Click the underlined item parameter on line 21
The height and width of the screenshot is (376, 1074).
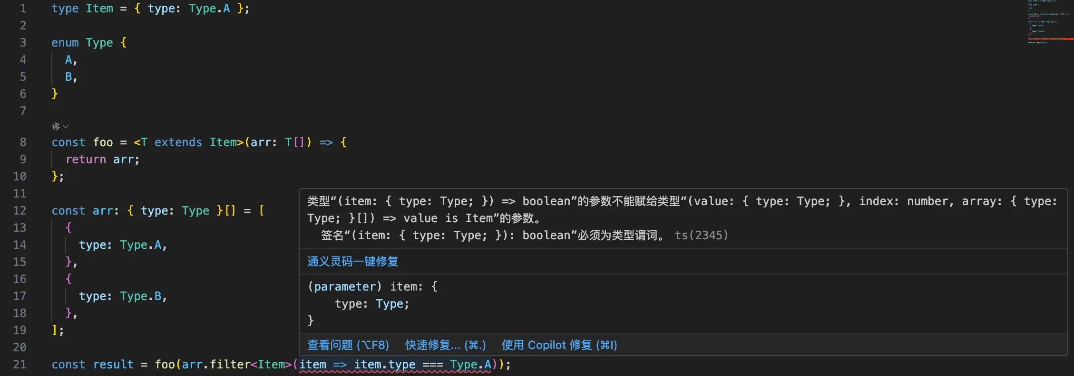(x=312, y=365)
